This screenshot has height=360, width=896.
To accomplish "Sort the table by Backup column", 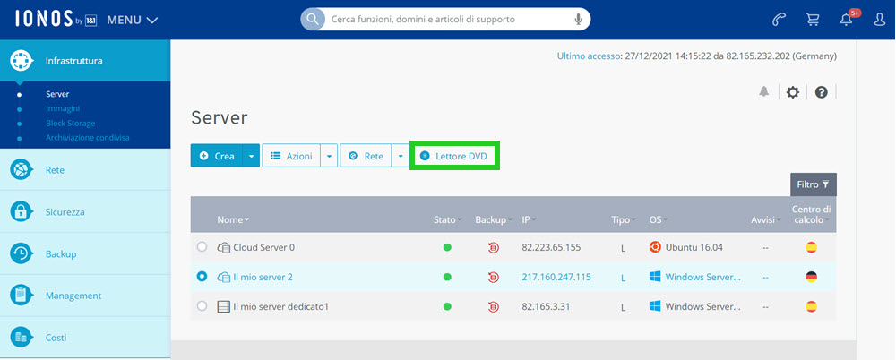I will tap(494, 219).
